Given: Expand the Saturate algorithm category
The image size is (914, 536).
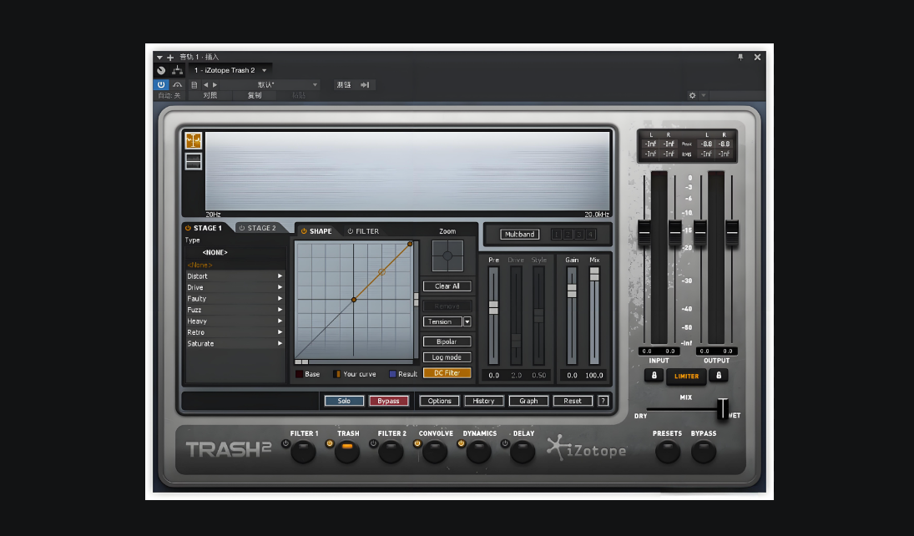Looking at the screenshot, I should [x=235, y=343].
